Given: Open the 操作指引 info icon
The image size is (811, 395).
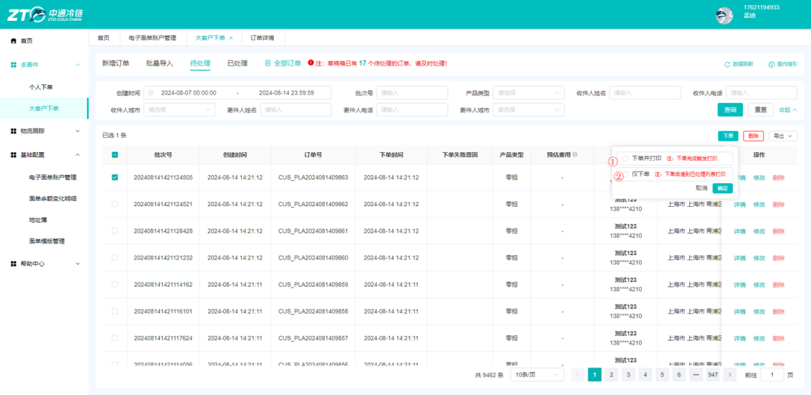Looking at the screenshot, I should tap(771, 64).
